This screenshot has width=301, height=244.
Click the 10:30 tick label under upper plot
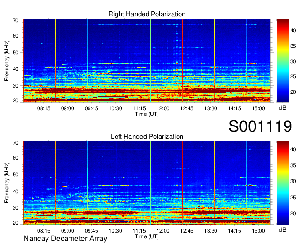pos(115,108)
